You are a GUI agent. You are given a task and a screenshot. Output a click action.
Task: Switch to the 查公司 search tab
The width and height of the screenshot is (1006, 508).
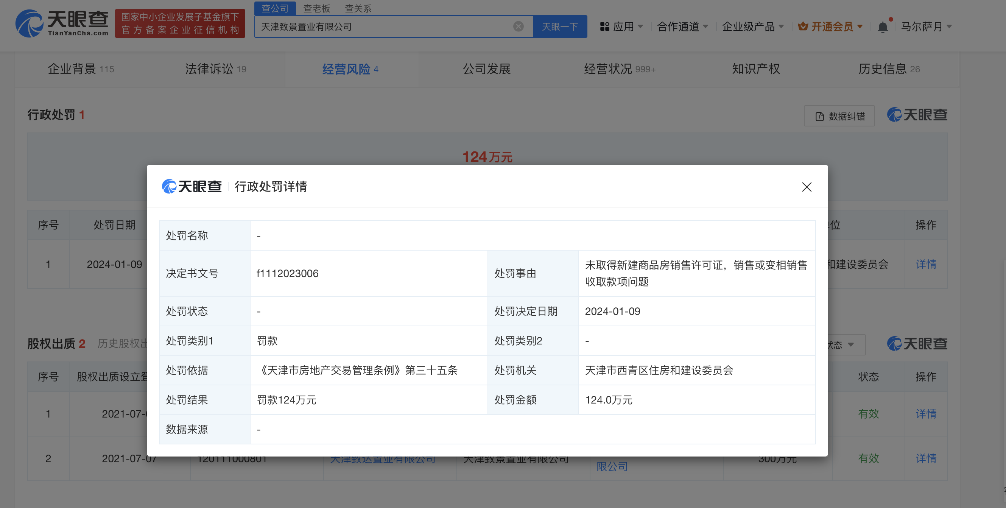[275, 8]
